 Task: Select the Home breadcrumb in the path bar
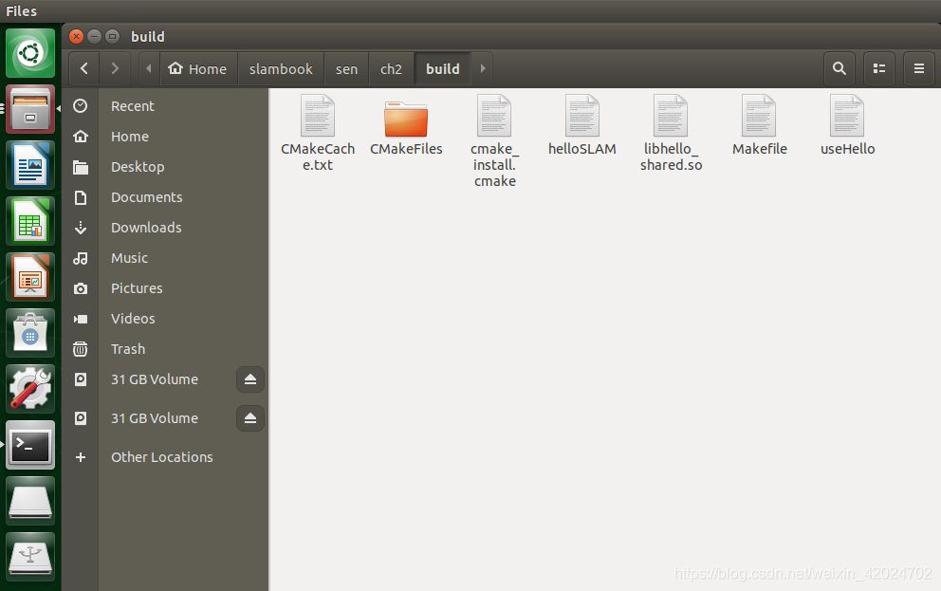pos(198,69)
